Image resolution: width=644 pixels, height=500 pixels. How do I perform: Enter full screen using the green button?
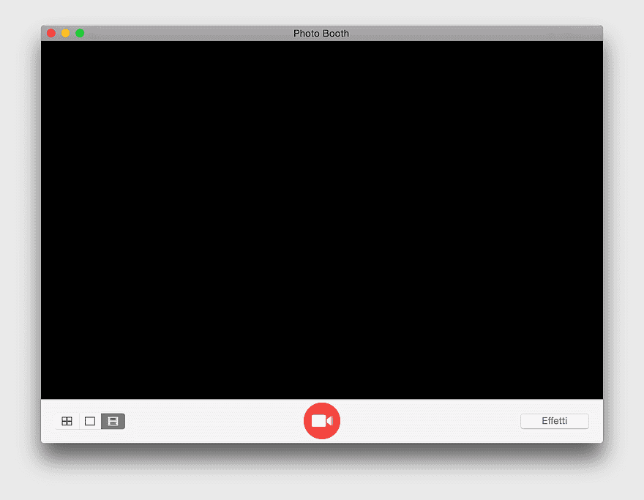(80, 33)
